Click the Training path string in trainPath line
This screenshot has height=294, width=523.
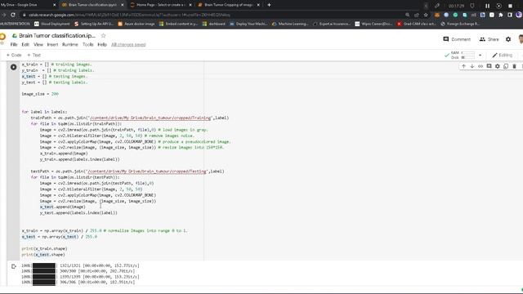[x=150, y=118]
